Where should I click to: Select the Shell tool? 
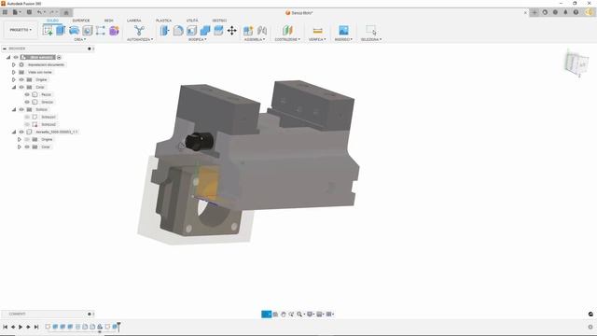click(191, 30)
